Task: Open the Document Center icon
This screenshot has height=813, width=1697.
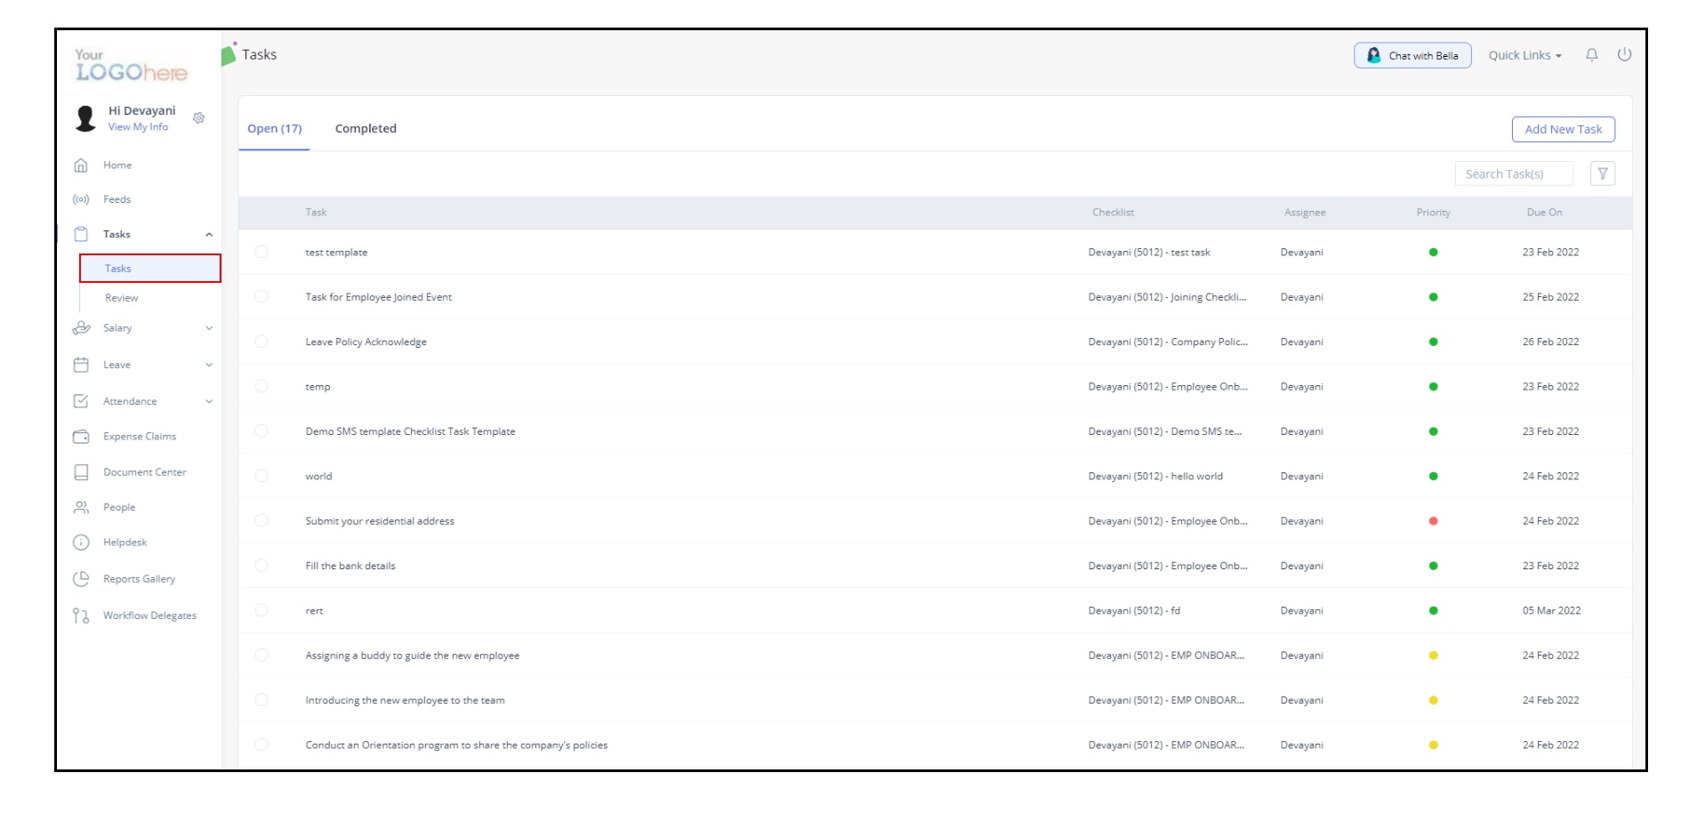Action: pos(81,471)
